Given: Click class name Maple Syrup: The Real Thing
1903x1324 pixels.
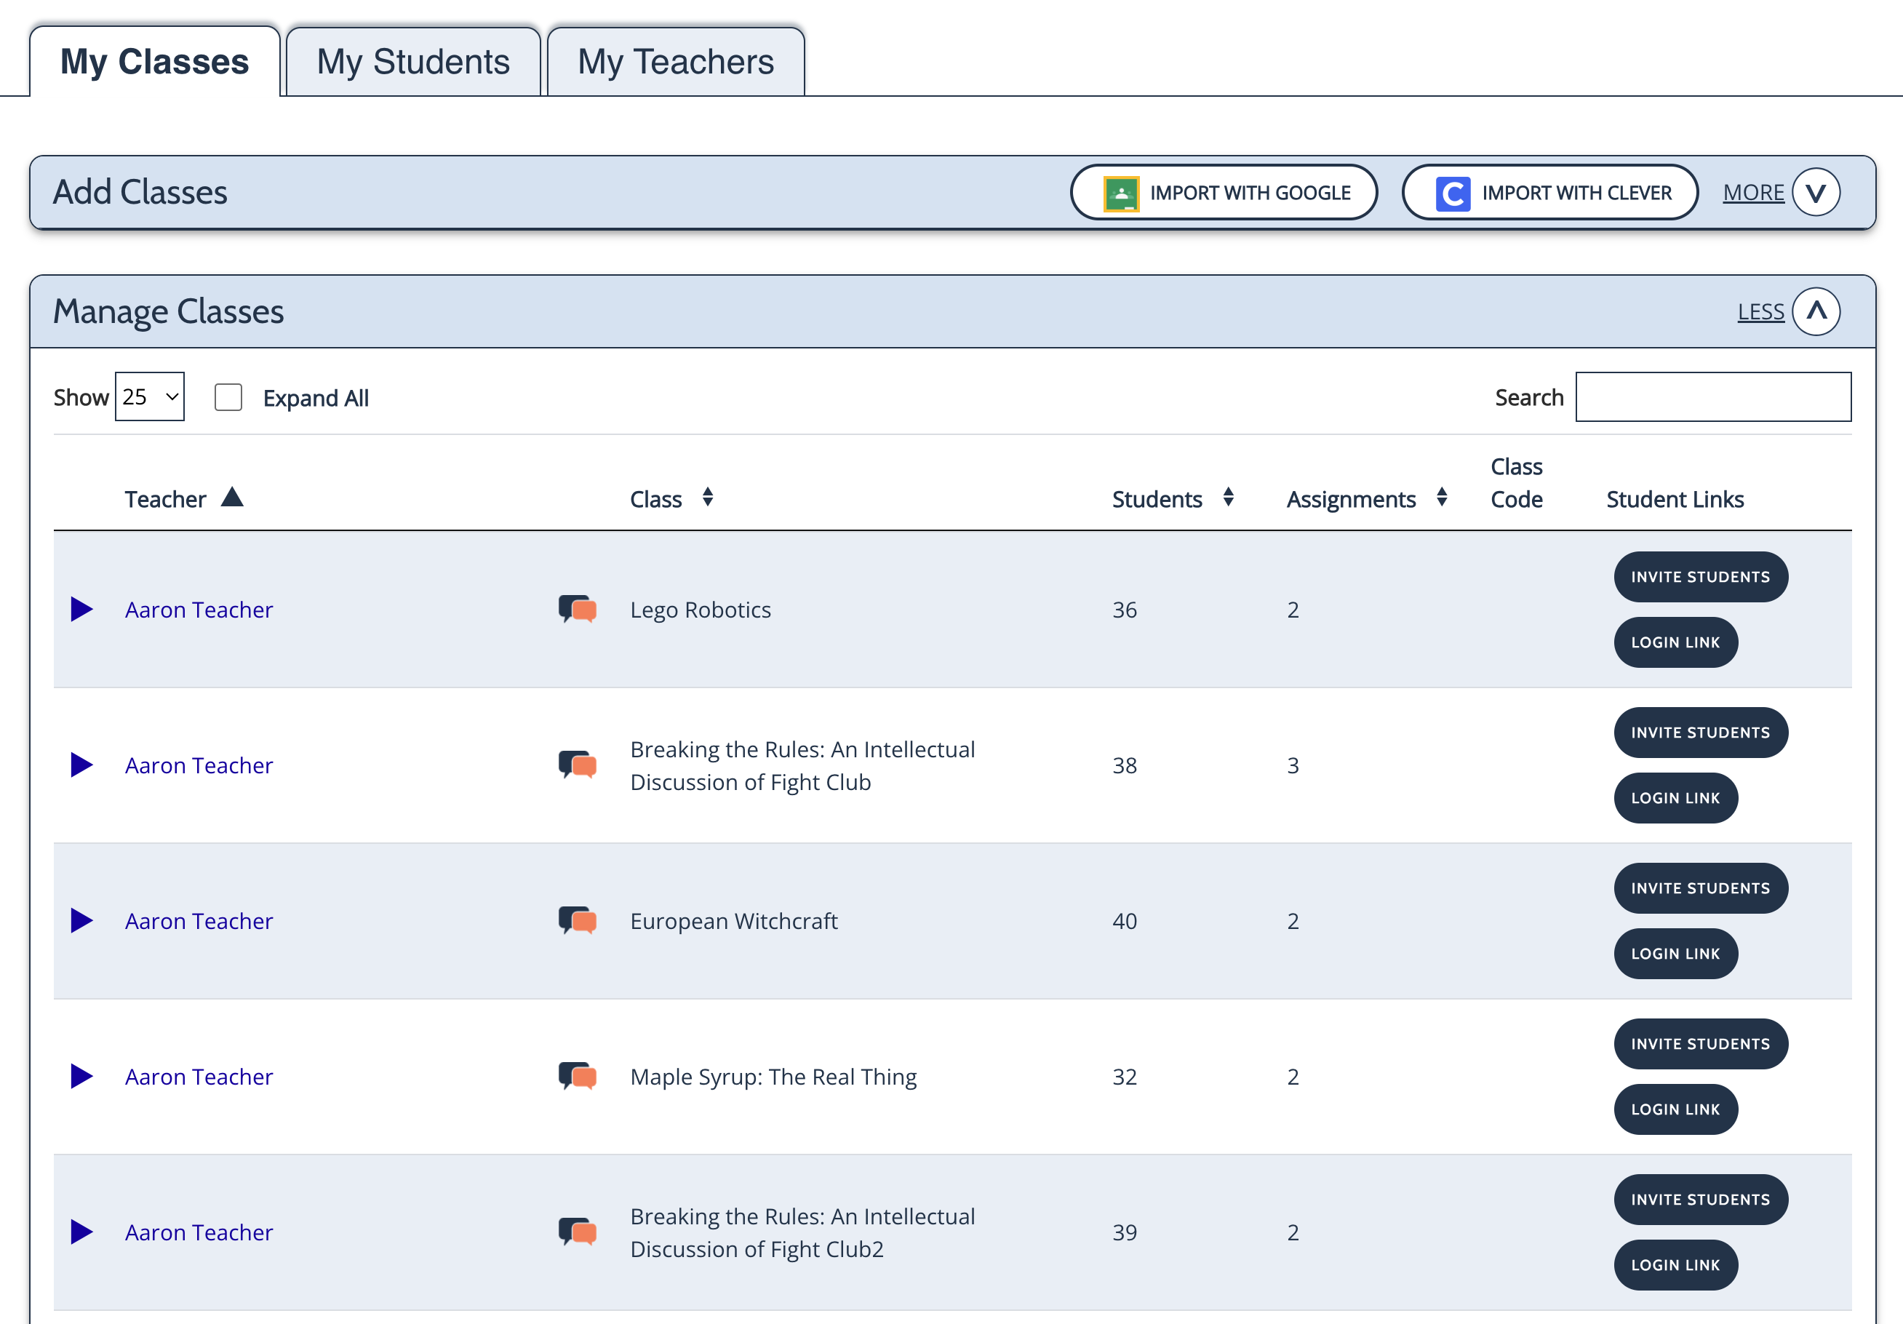Looking at the screenshot, I should coord(773,1077).
